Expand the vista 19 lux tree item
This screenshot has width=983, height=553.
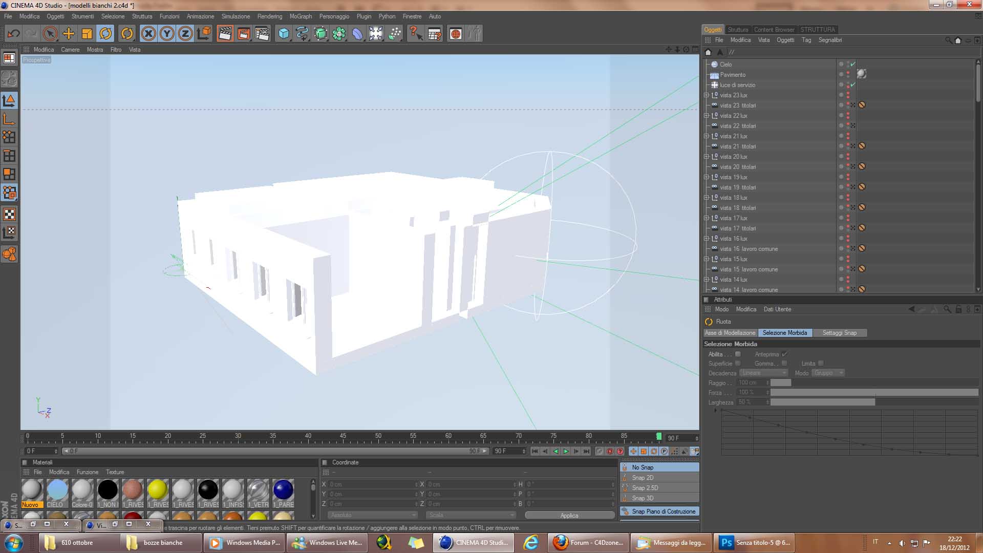click(x=707, y=177)
